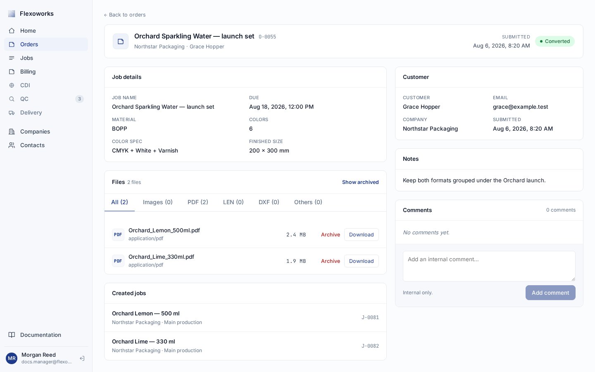
Task: Click the QC magnifier icon in sidebar
Action: (x=12, y=99)
